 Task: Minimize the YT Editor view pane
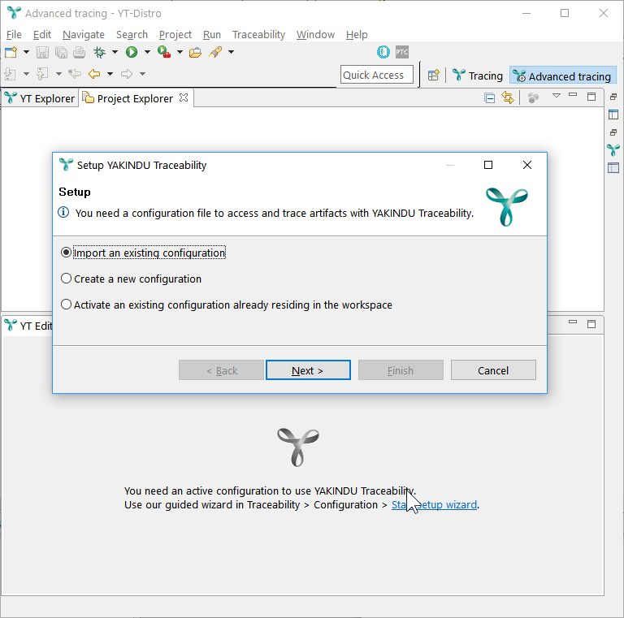pyautogui.click(x=573, y=322)
